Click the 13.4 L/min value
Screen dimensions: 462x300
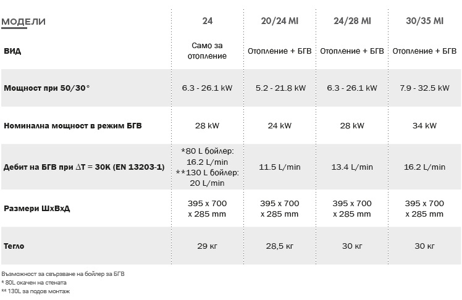(x=352, y=167)
